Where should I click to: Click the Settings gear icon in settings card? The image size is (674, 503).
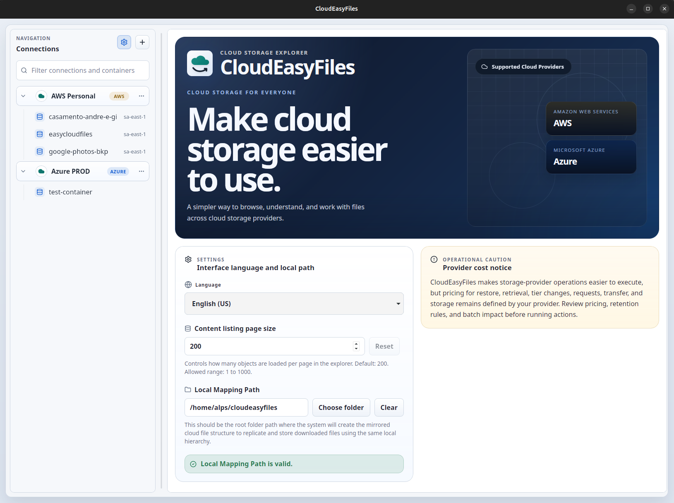[x=188, y=259]
